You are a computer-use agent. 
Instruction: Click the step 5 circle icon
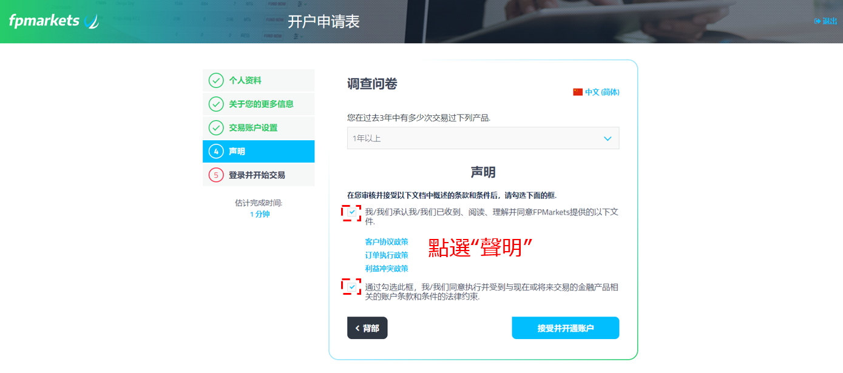[x=216, y=175]
